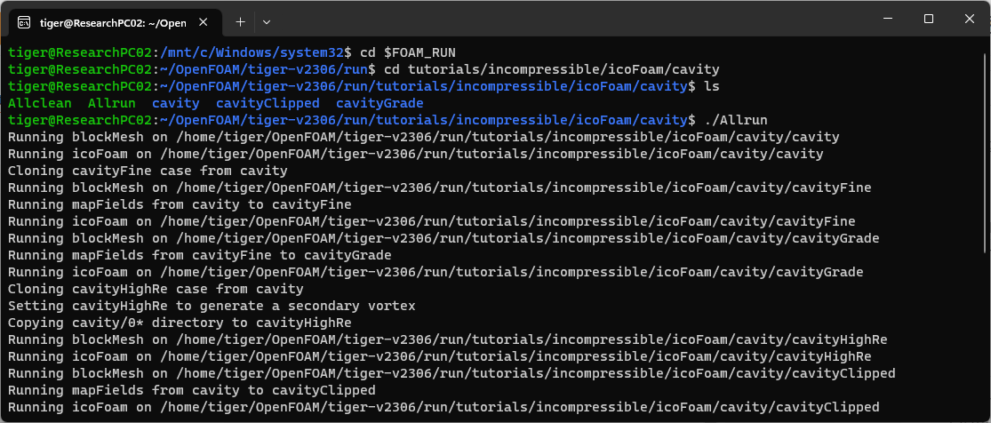Click 'Cloning cavityHighRe case from cavity' line
Viewport: 991px width, 423px height.
[156, 289]
